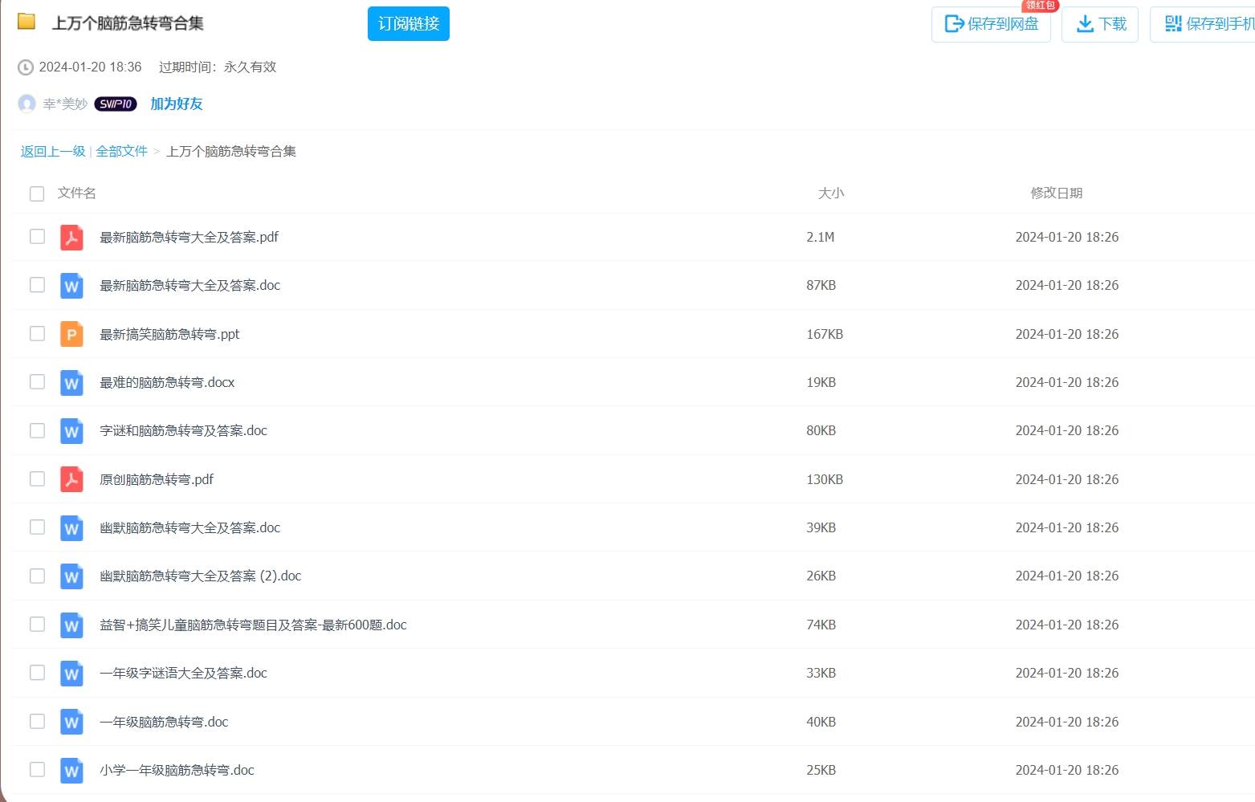Check the box for 幽默脑筋急转弯大全及答案.doc
Screen dimensions: 1255x802
pyautogui.click(x=37, y=527)
